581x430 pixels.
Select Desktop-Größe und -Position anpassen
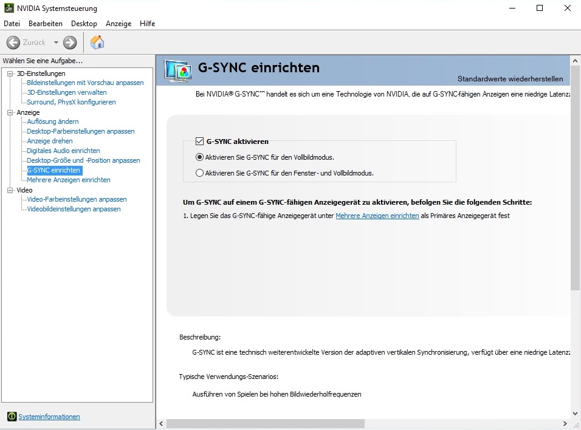pyautogui.click(x=83, y=160)
